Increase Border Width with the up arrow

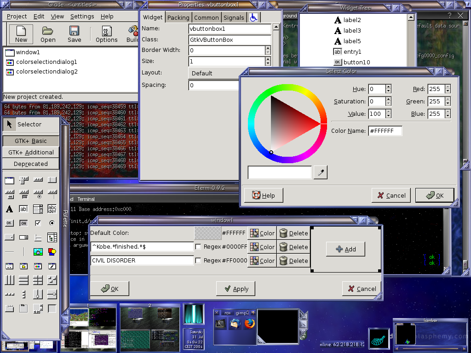point(268,48)
